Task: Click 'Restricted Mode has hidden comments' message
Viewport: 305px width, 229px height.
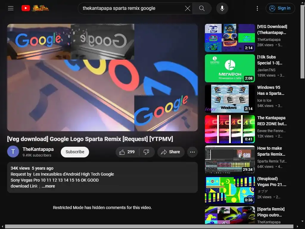Action: pos(102,208)
